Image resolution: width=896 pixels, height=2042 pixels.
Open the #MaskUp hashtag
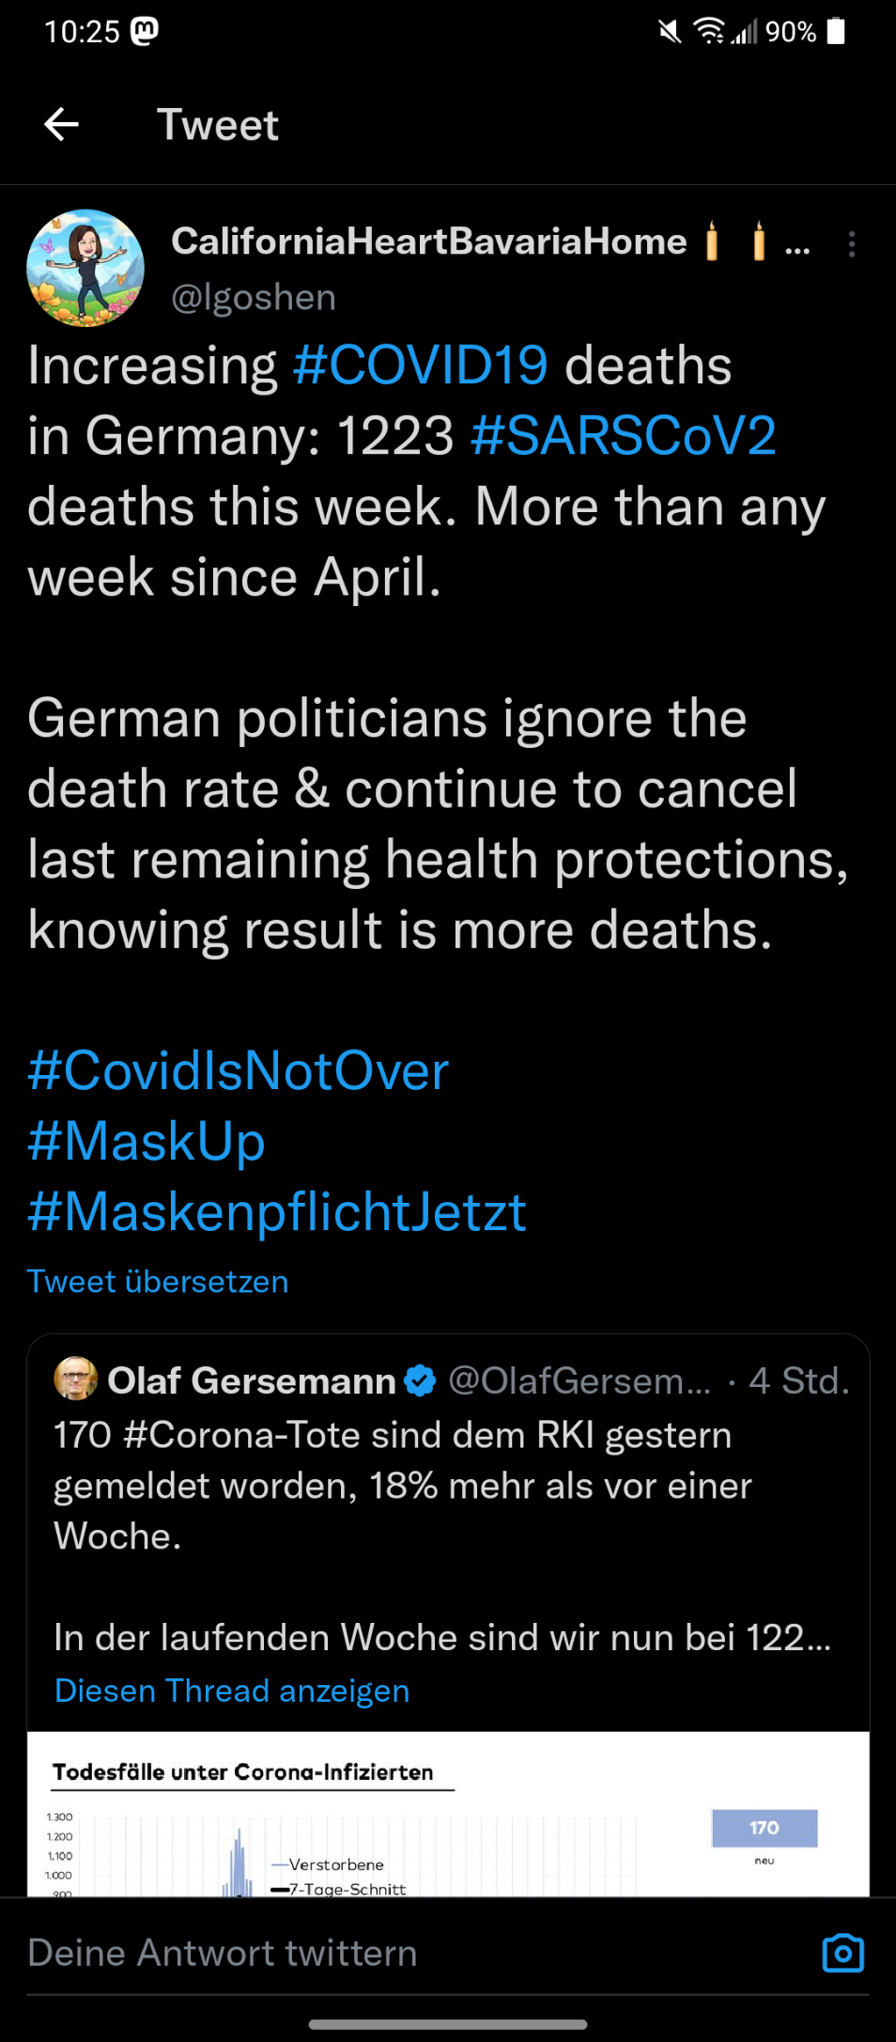point(147,1142)
